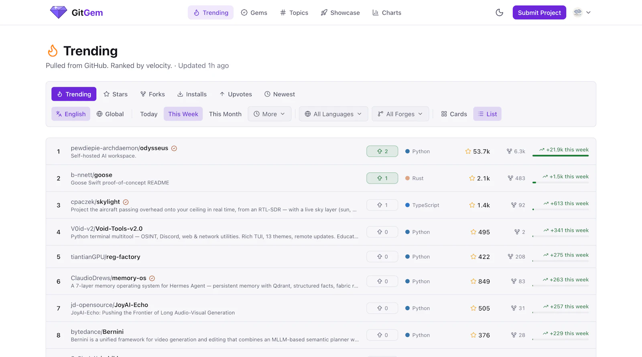The image size is (642, 357).
Task: Switch to the Global filter
Action: click(110, 114)
